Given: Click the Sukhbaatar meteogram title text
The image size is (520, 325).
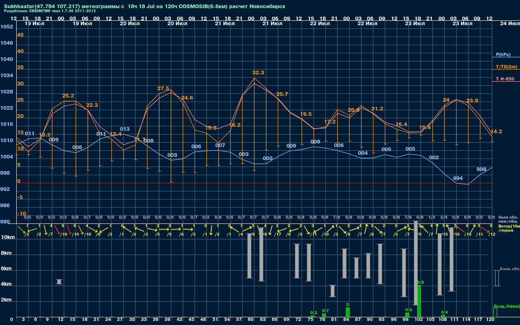Looking at the screenshot, I should [145, 6].
